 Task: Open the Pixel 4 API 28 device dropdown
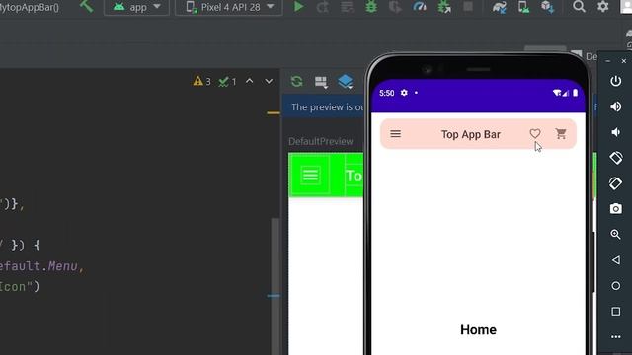point(229,7)
